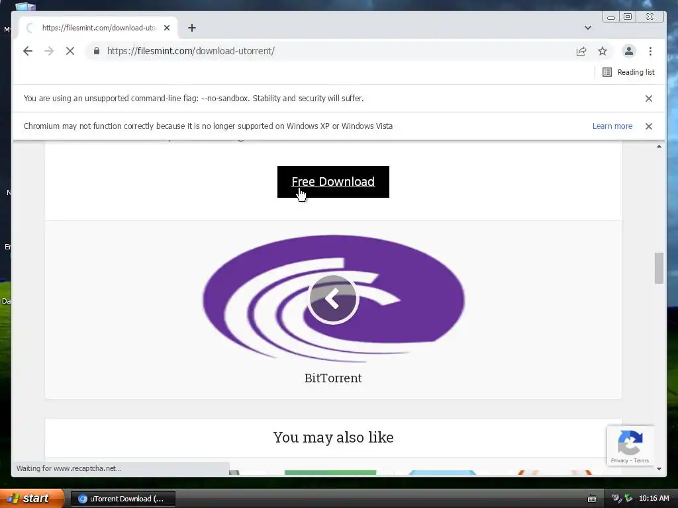The width and height of the screenshot is (678, 508).
Task: Stop loading the page
Action: pos(70,51)
